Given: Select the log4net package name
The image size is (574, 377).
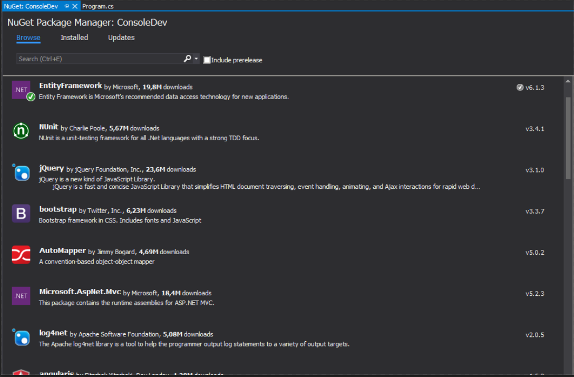Looking at the screenshot, I should point(53,333).
